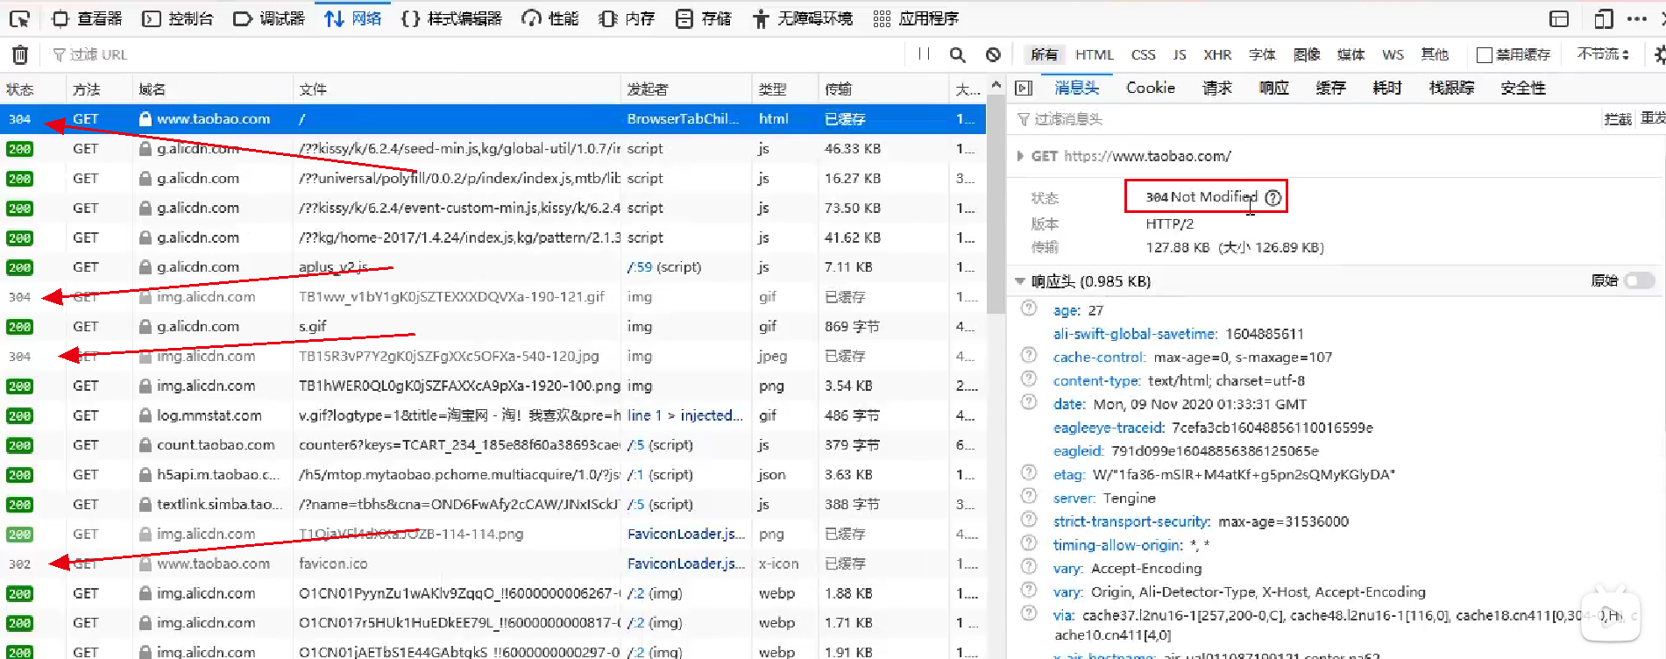Open the 栈跟踪 stack trace tab

(x=1451, y=88)
